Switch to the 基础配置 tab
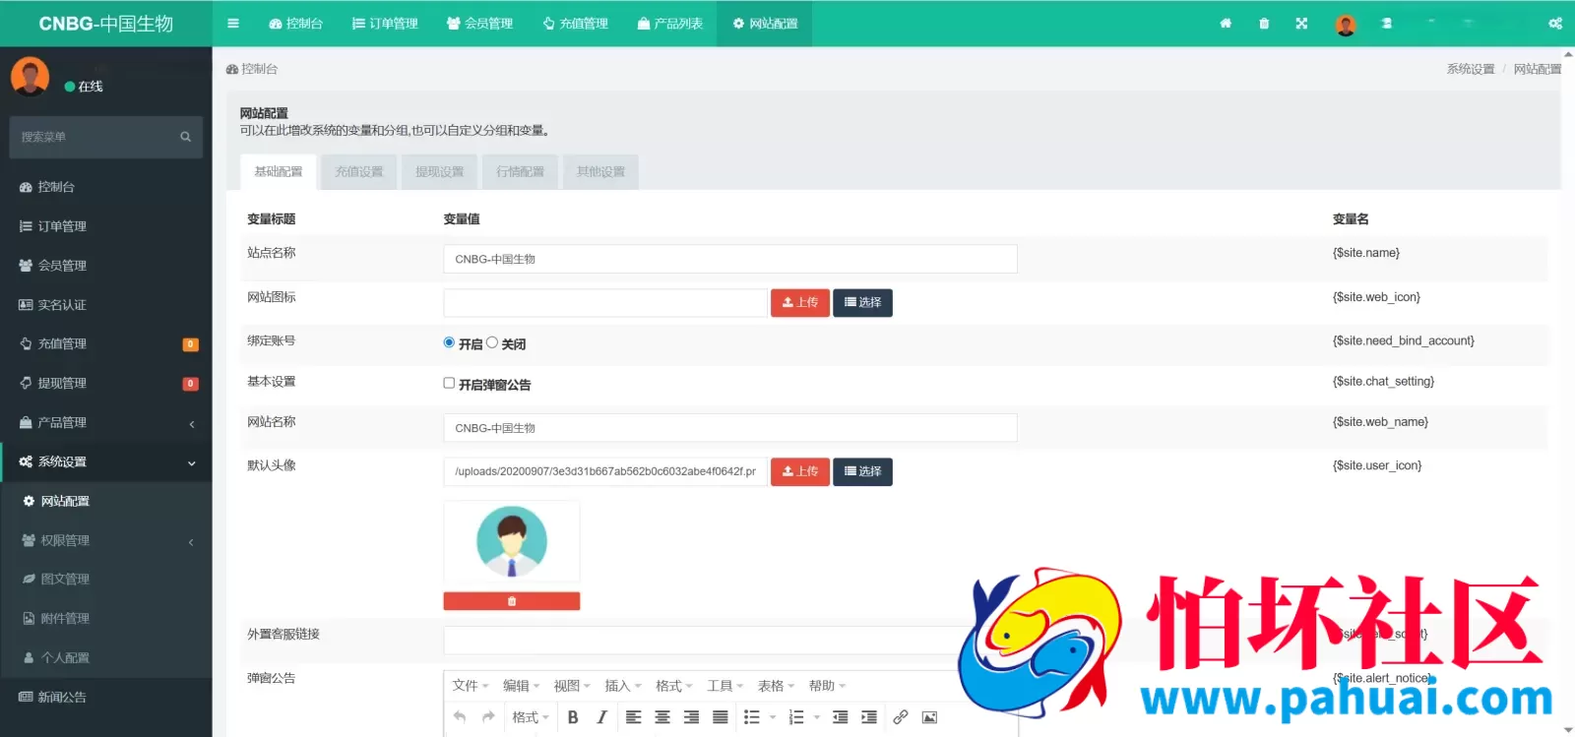 point(279,171)
